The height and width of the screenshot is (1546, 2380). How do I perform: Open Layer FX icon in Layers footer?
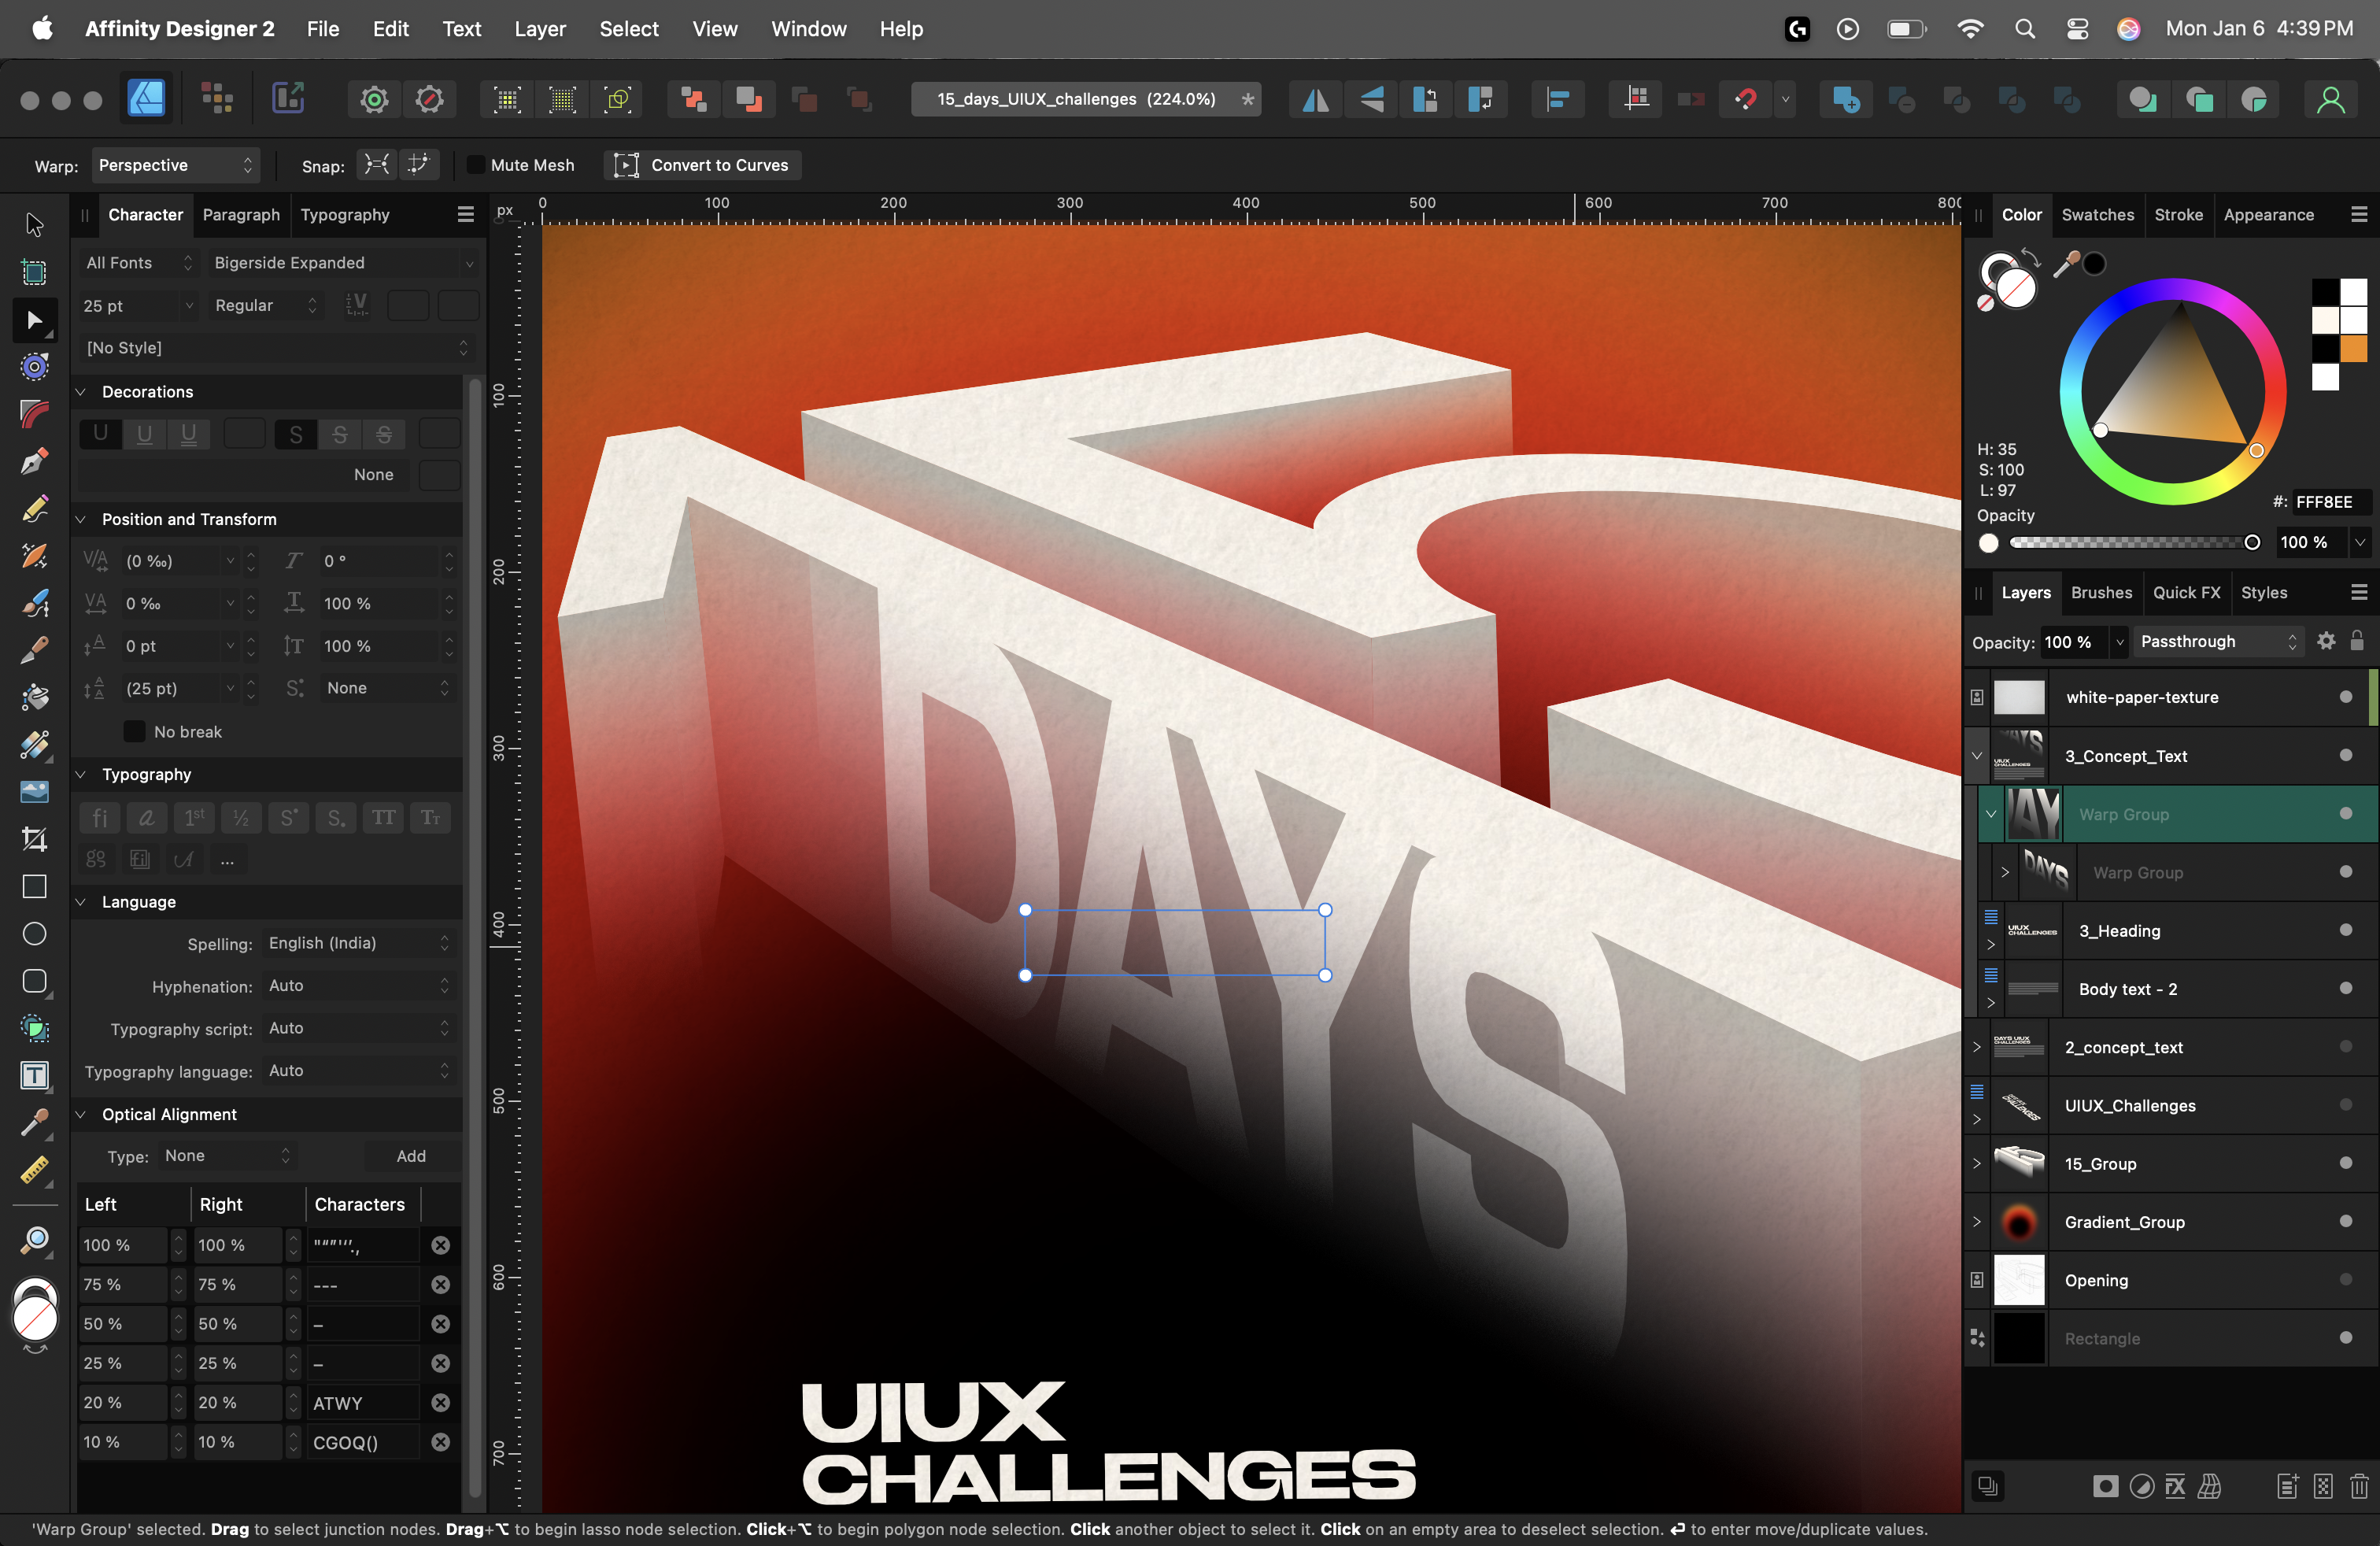point(2175,1486)
